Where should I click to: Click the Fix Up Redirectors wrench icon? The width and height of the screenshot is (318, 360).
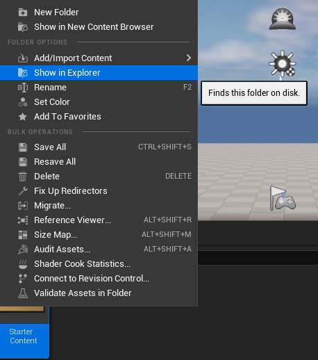pyautogui.click(x=23, y=191)
